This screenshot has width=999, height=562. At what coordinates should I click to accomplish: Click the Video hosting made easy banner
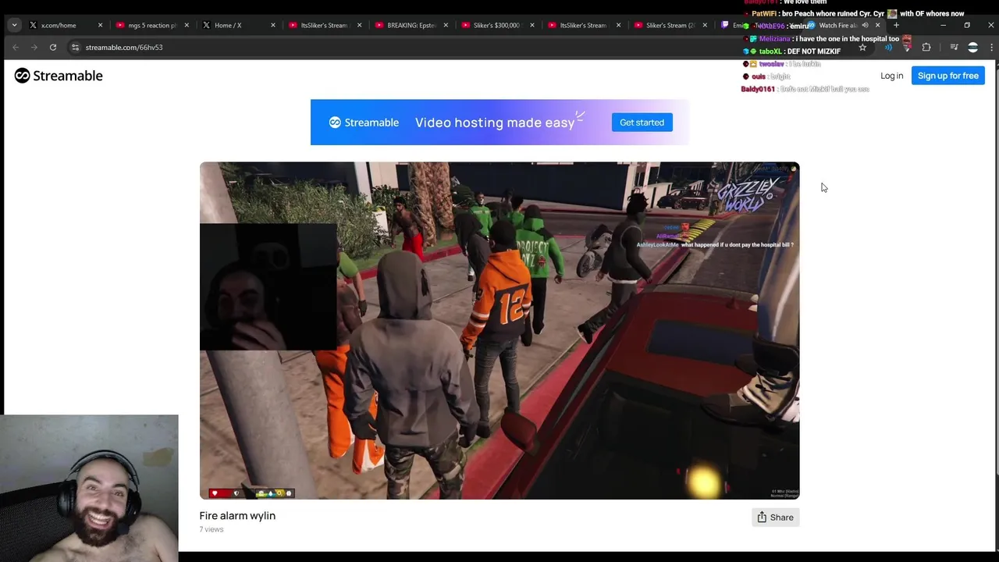(x=499, y=123)
